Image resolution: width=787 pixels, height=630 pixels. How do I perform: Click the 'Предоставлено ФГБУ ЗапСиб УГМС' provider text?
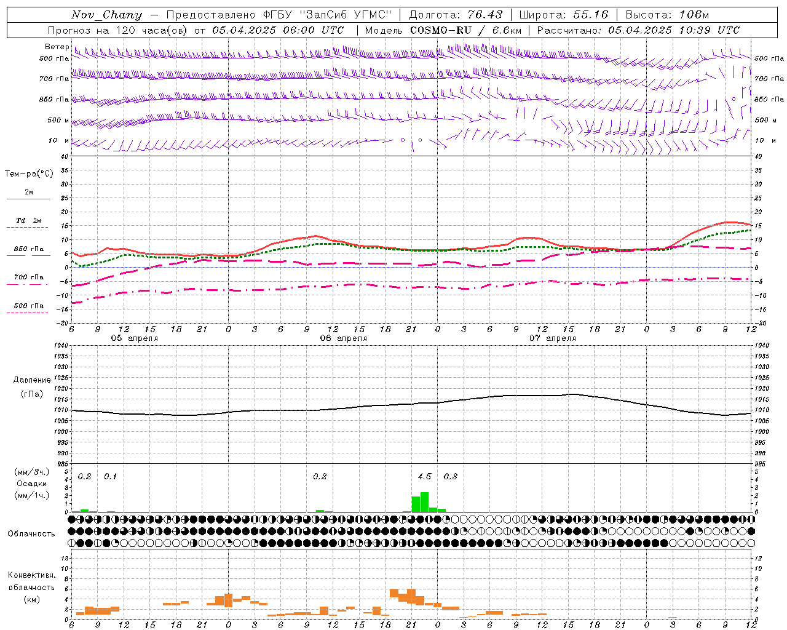coord(279,15)
